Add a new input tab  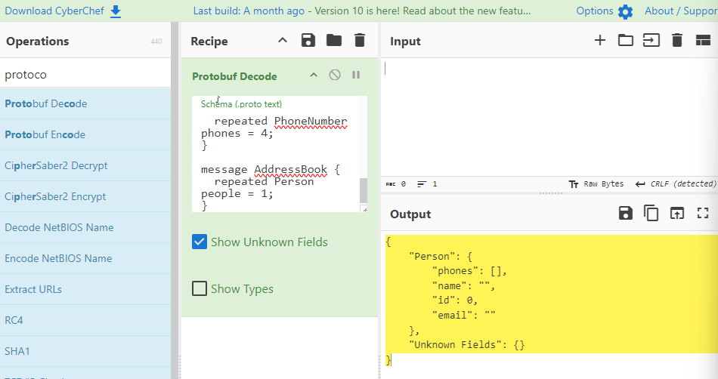pyautogui.click(x=600, y=41)
